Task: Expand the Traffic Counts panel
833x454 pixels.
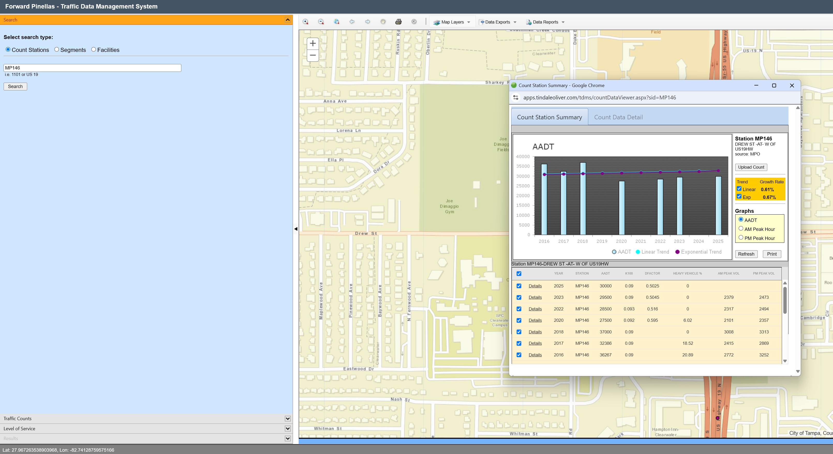Action: pyautogui.click(x=287, y=418)
